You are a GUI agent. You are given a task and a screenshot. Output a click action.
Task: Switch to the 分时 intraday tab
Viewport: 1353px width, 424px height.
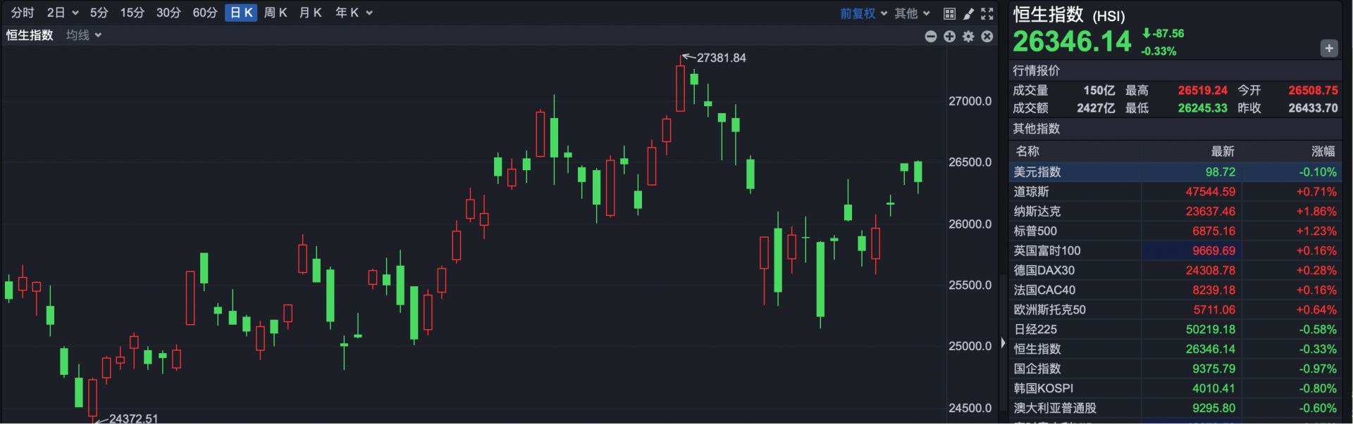coord(23,13)
